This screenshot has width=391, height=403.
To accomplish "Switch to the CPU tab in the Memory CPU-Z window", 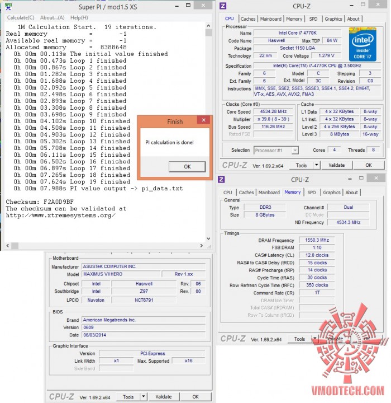I will (227, 192).
